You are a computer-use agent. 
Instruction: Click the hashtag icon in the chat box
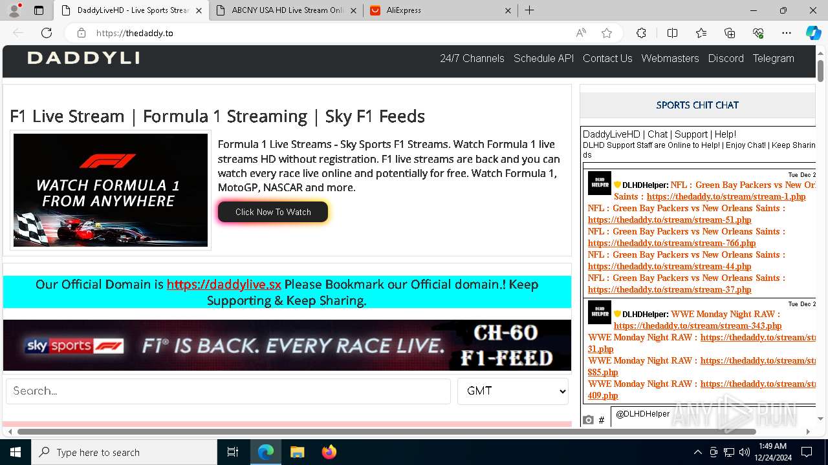tap(602, 420)
